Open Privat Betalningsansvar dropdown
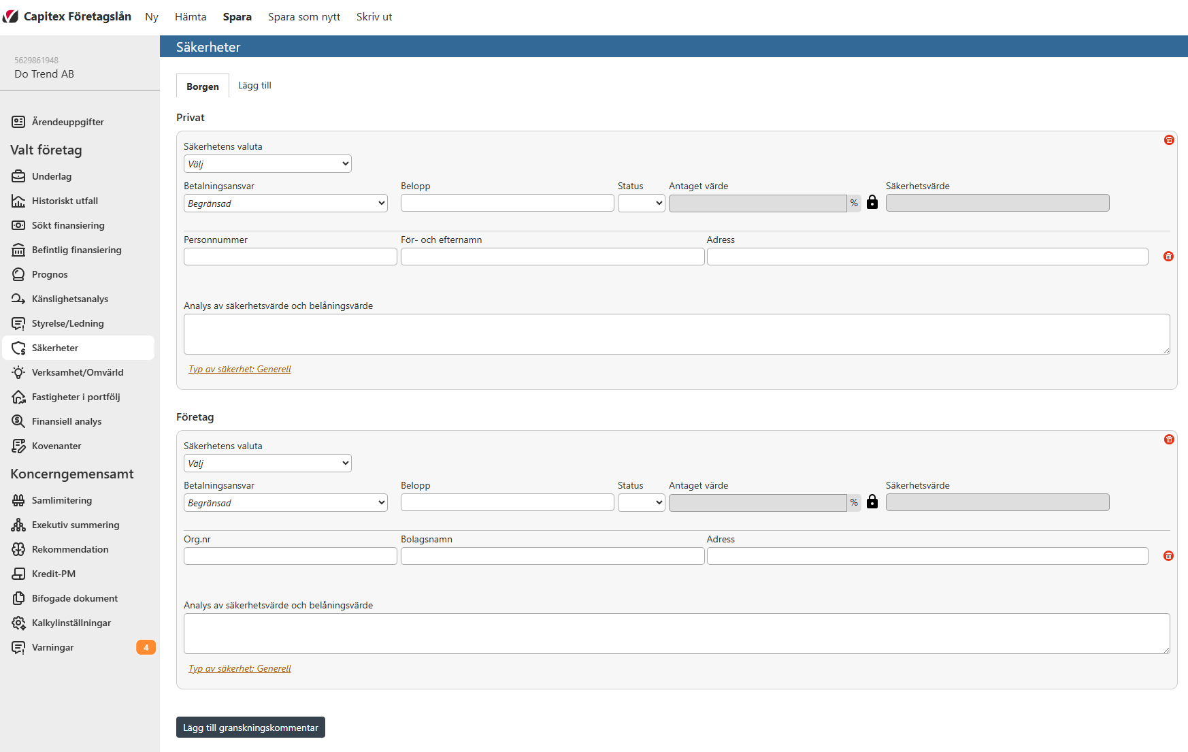Image resolution: width=1188 pixels, height=752 pixels. pos(286,203)
